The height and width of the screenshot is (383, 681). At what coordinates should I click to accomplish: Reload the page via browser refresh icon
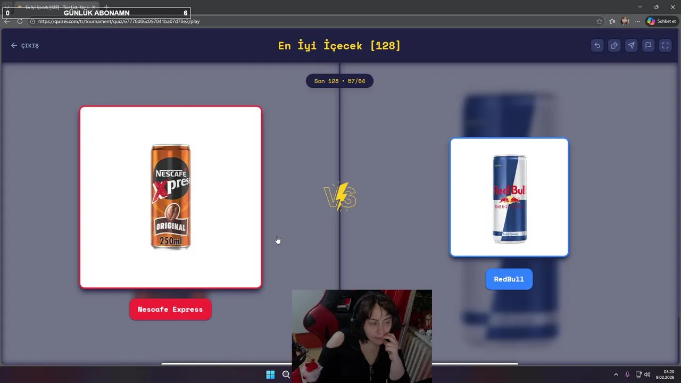20,21
